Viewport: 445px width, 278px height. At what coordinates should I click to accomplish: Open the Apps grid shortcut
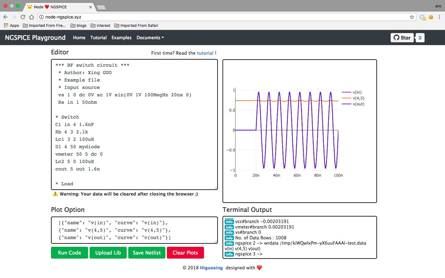pyautogui.click(x=11, y=26)
